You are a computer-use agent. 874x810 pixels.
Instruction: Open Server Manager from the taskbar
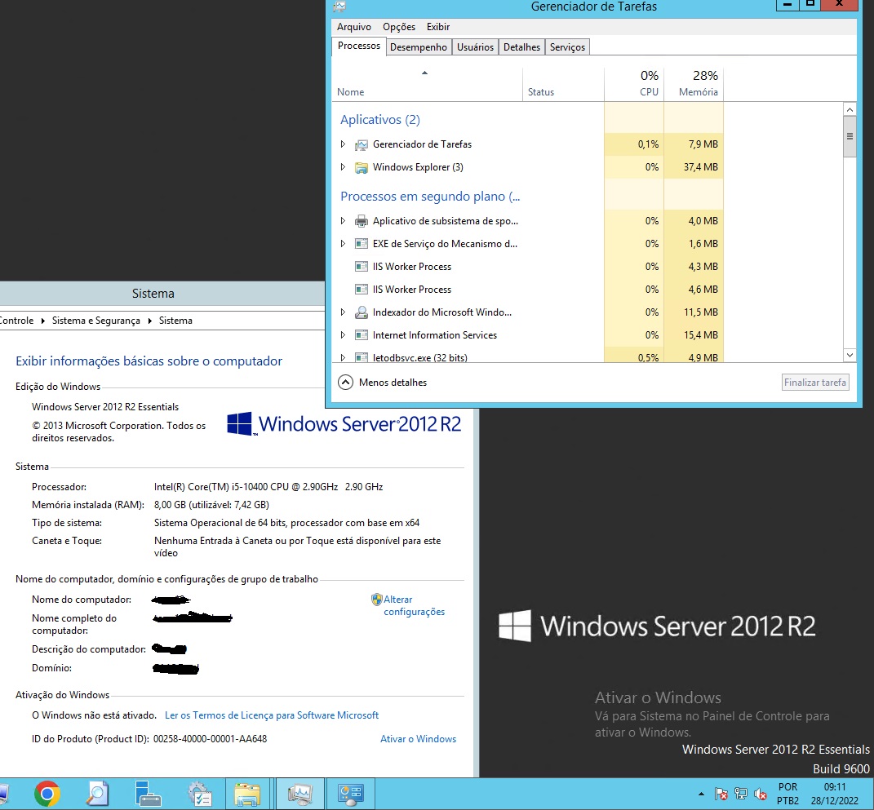pyautogui.click(x=148, y=794)
